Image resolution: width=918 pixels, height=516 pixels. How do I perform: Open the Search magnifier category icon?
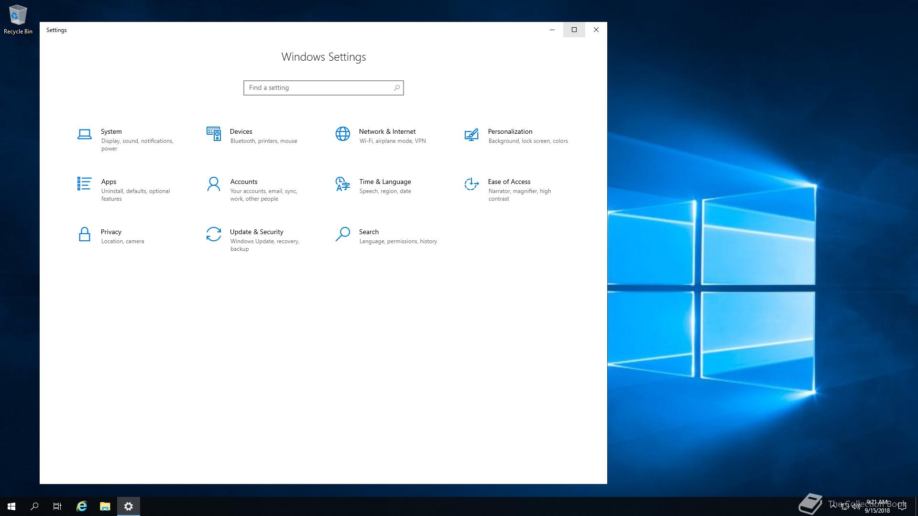(343, 234)
